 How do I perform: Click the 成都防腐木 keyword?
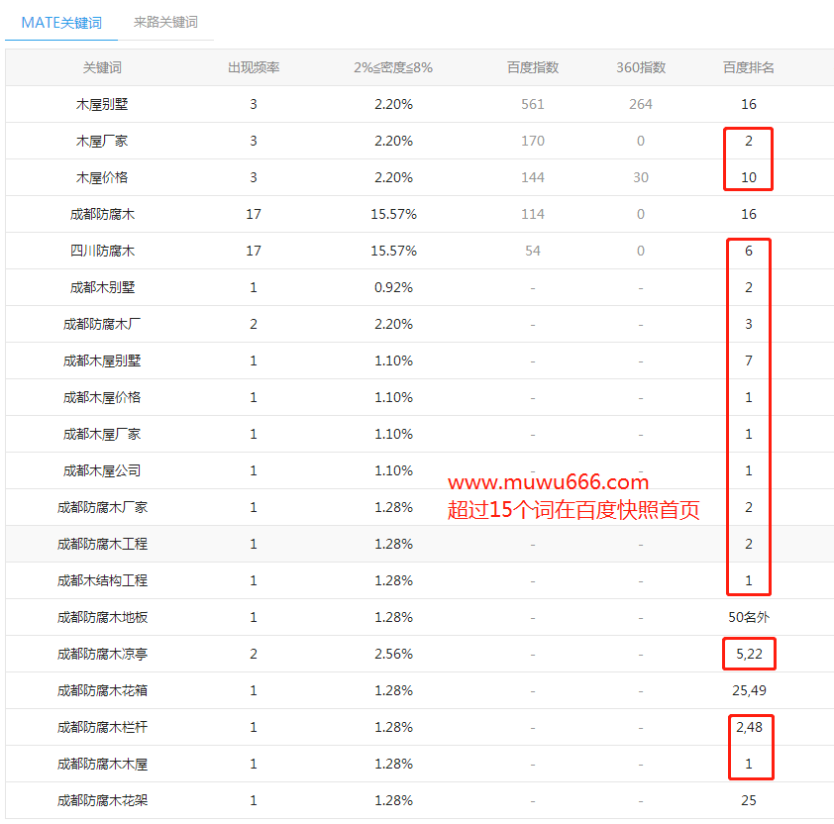[102, 214]
